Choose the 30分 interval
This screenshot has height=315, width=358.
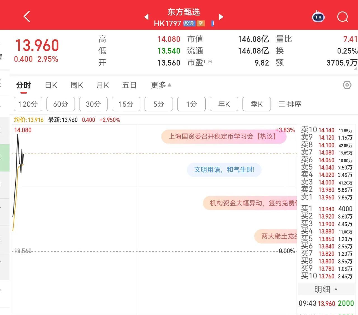93,104
